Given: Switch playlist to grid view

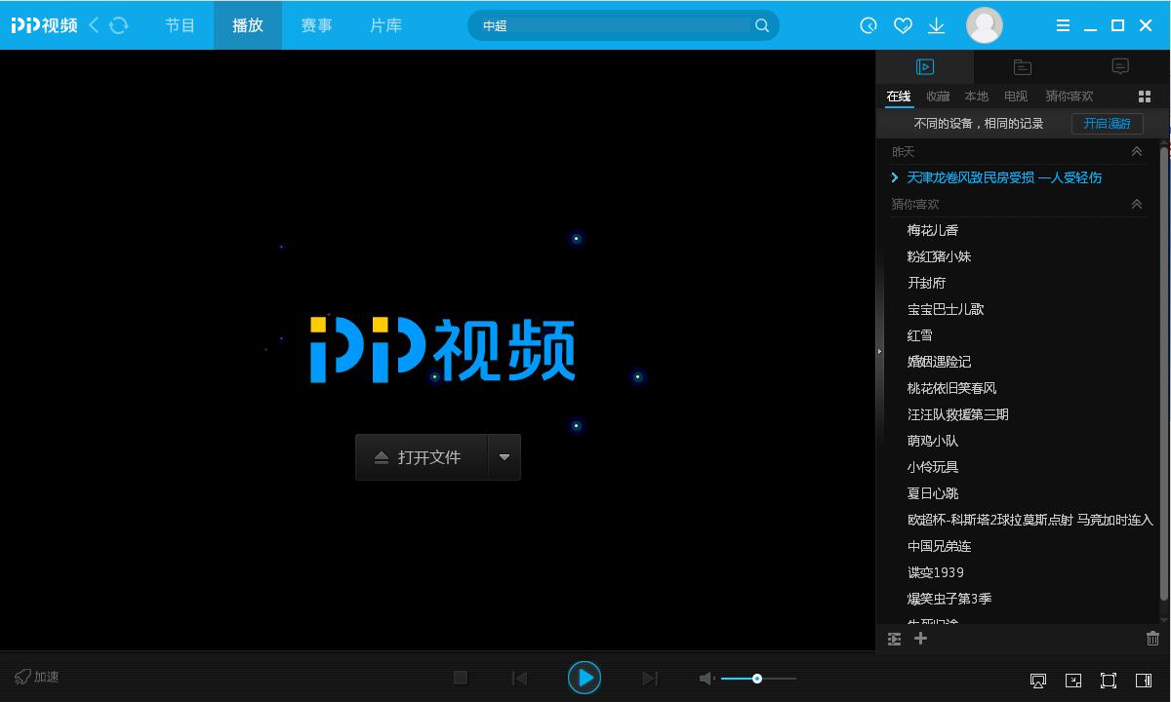Looking at the screenshot, I should point(1144,96).
